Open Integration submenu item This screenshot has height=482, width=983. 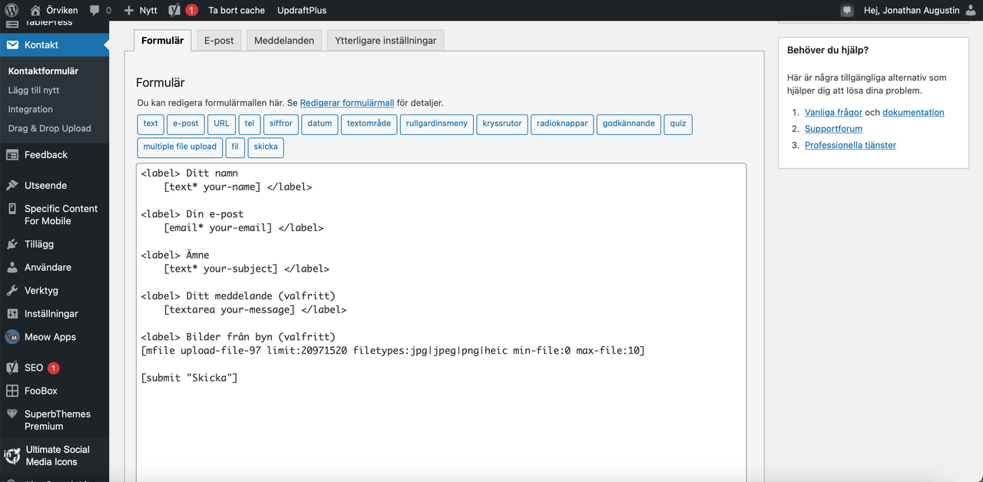tap(31, 110)
